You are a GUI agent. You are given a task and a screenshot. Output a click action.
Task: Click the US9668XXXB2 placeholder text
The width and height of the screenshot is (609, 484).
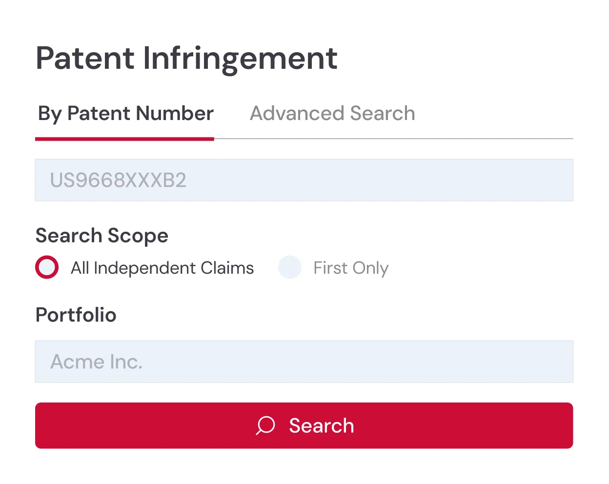118,180
